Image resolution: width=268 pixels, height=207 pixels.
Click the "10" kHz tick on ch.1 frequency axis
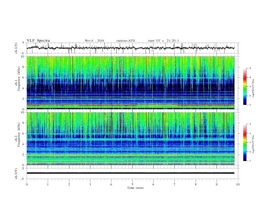point(23,56)
